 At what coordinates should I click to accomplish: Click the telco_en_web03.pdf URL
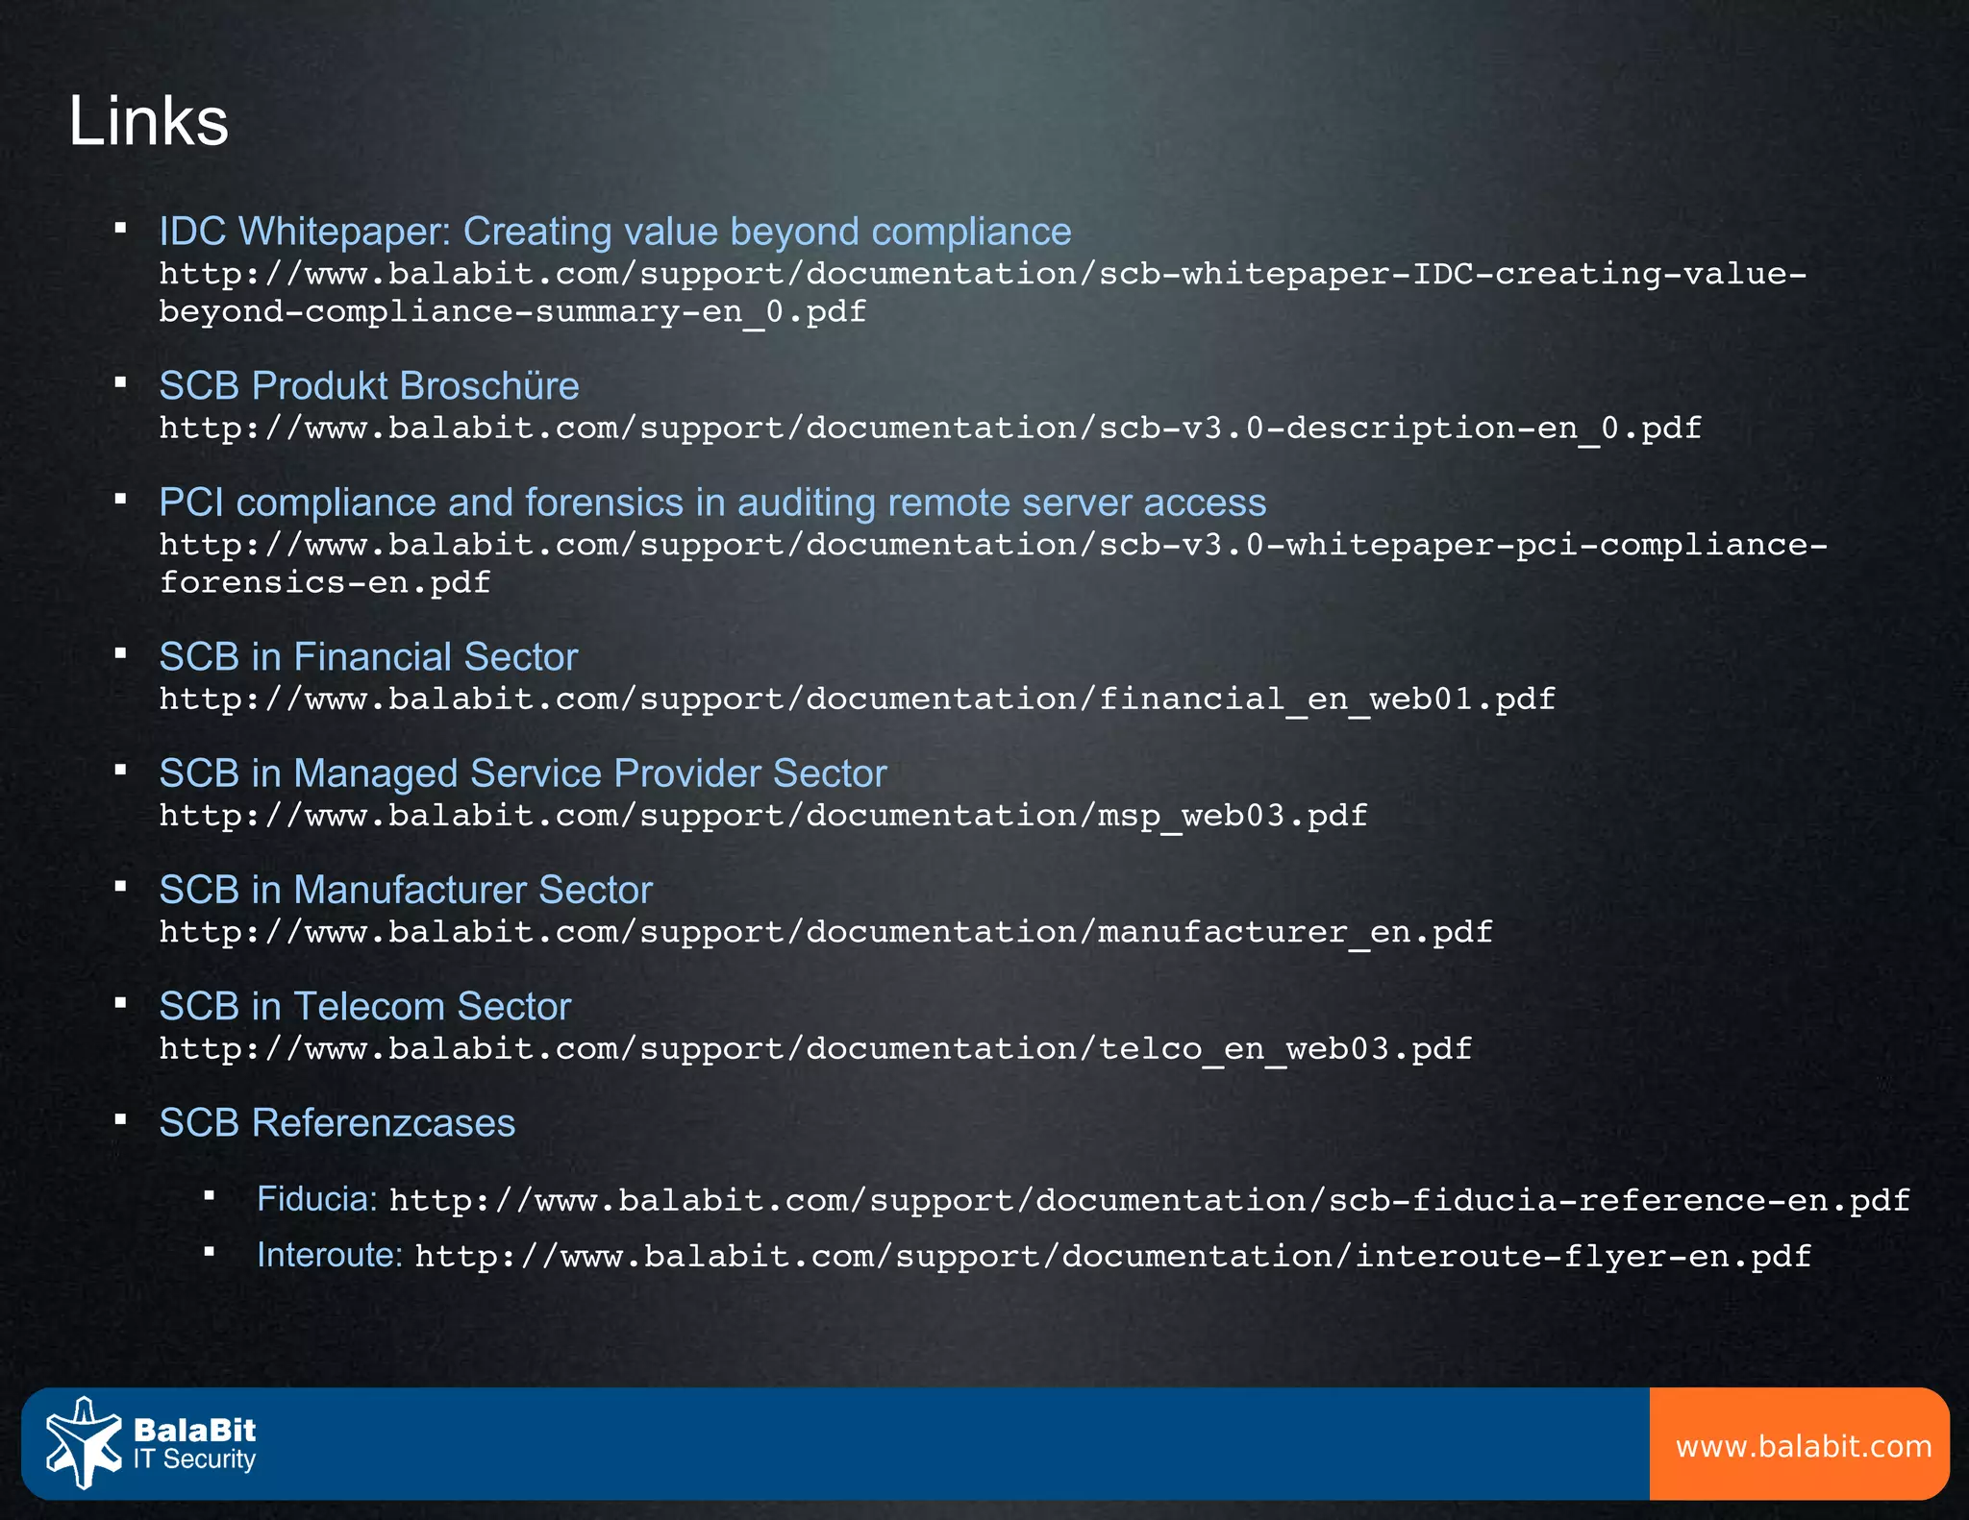[815, 1048]
